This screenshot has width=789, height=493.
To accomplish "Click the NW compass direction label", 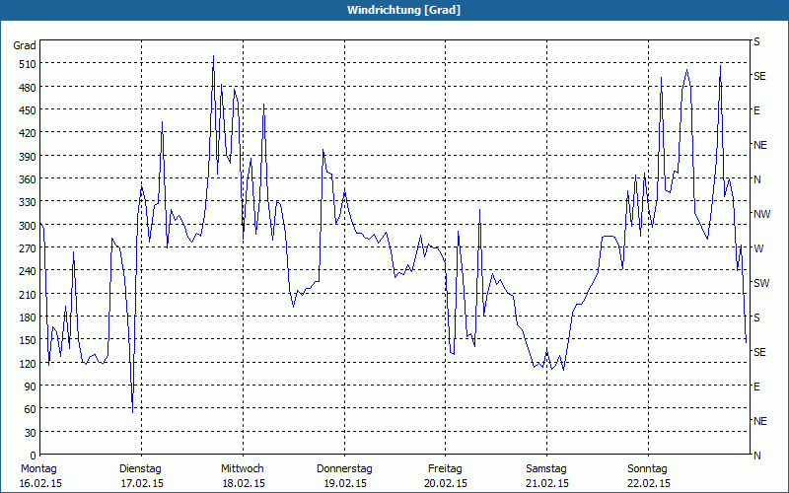I will [761, 214].
